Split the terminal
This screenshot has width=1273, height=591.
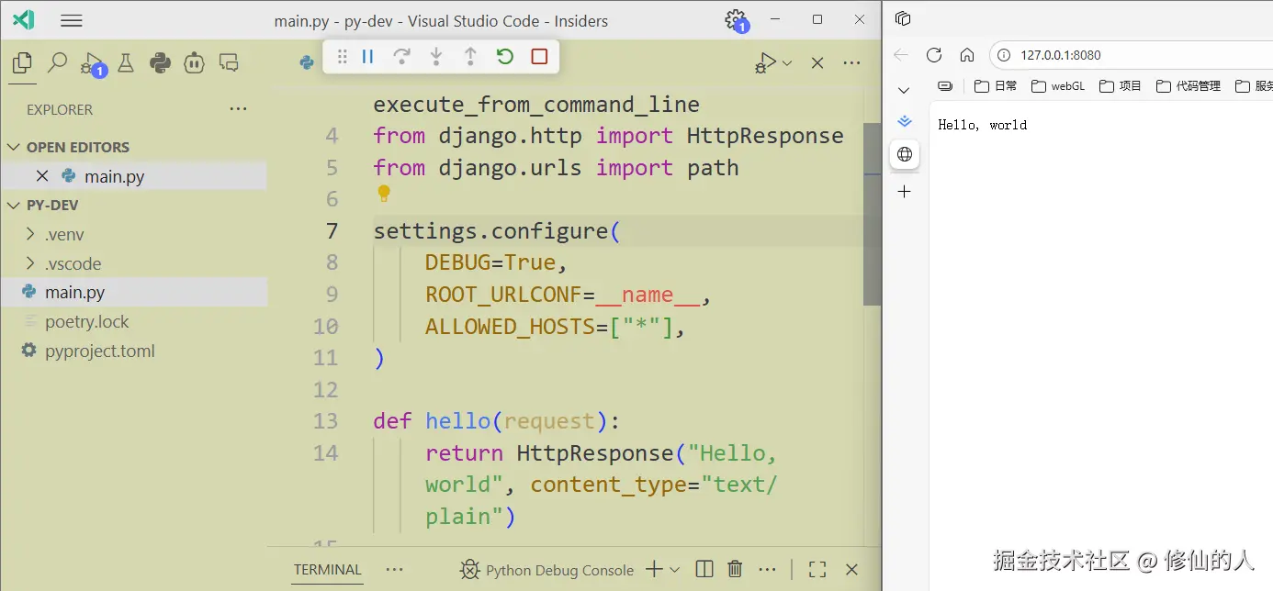[704, 570]
